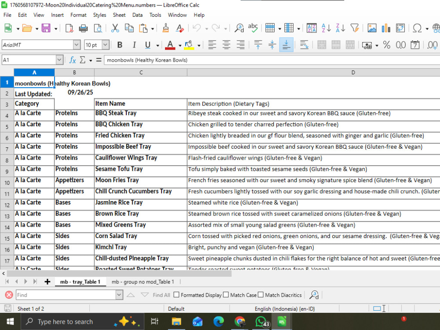Expand Sum functions dropdown arrow
This screenshot has height=330, width=440.
pos(91,60)
